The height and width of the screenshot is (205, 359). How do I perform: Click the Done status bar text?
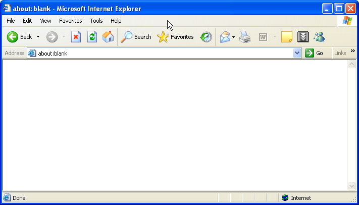19,198
